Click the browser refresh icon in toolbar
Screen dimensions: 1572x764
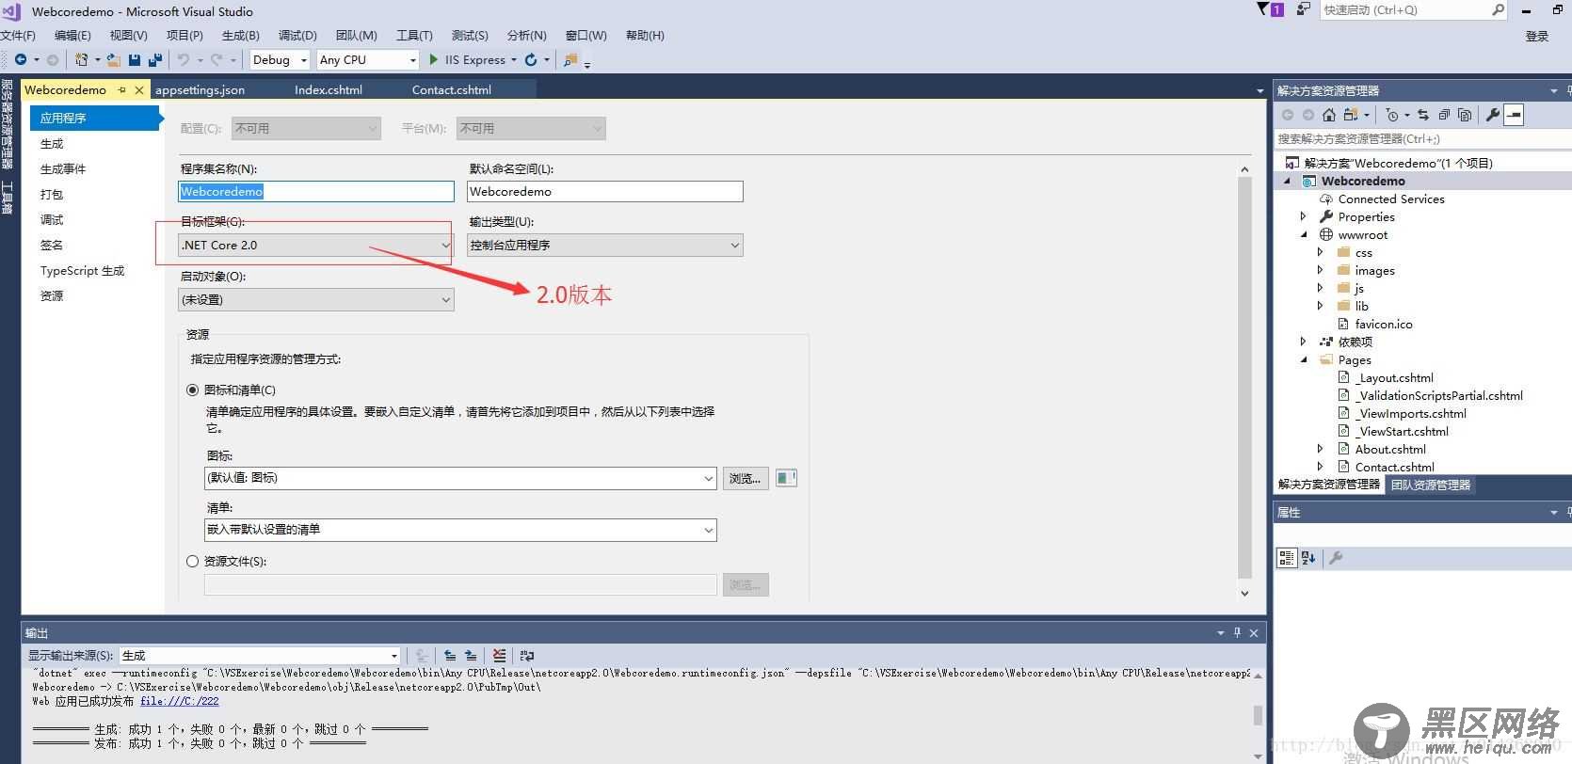pyautogui.click(x=531, y=59)
